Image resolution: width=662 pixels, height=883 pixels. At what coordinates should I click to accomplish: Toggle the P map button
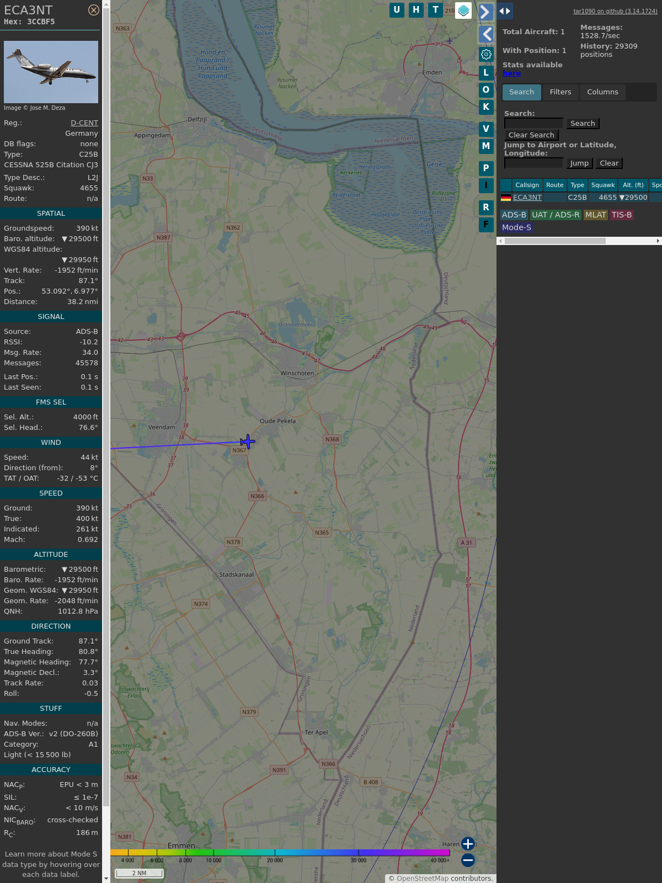point(486,168)
